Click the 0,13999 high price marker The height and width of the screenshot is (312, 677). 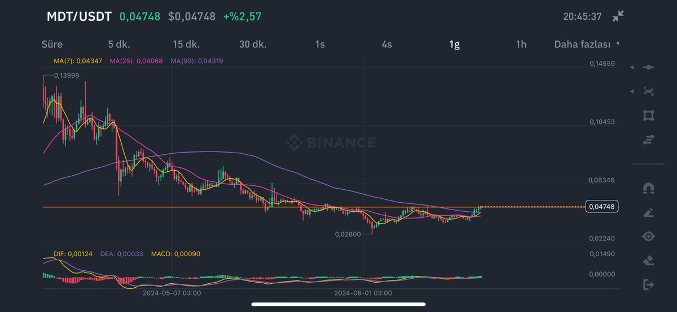point(66,75)
